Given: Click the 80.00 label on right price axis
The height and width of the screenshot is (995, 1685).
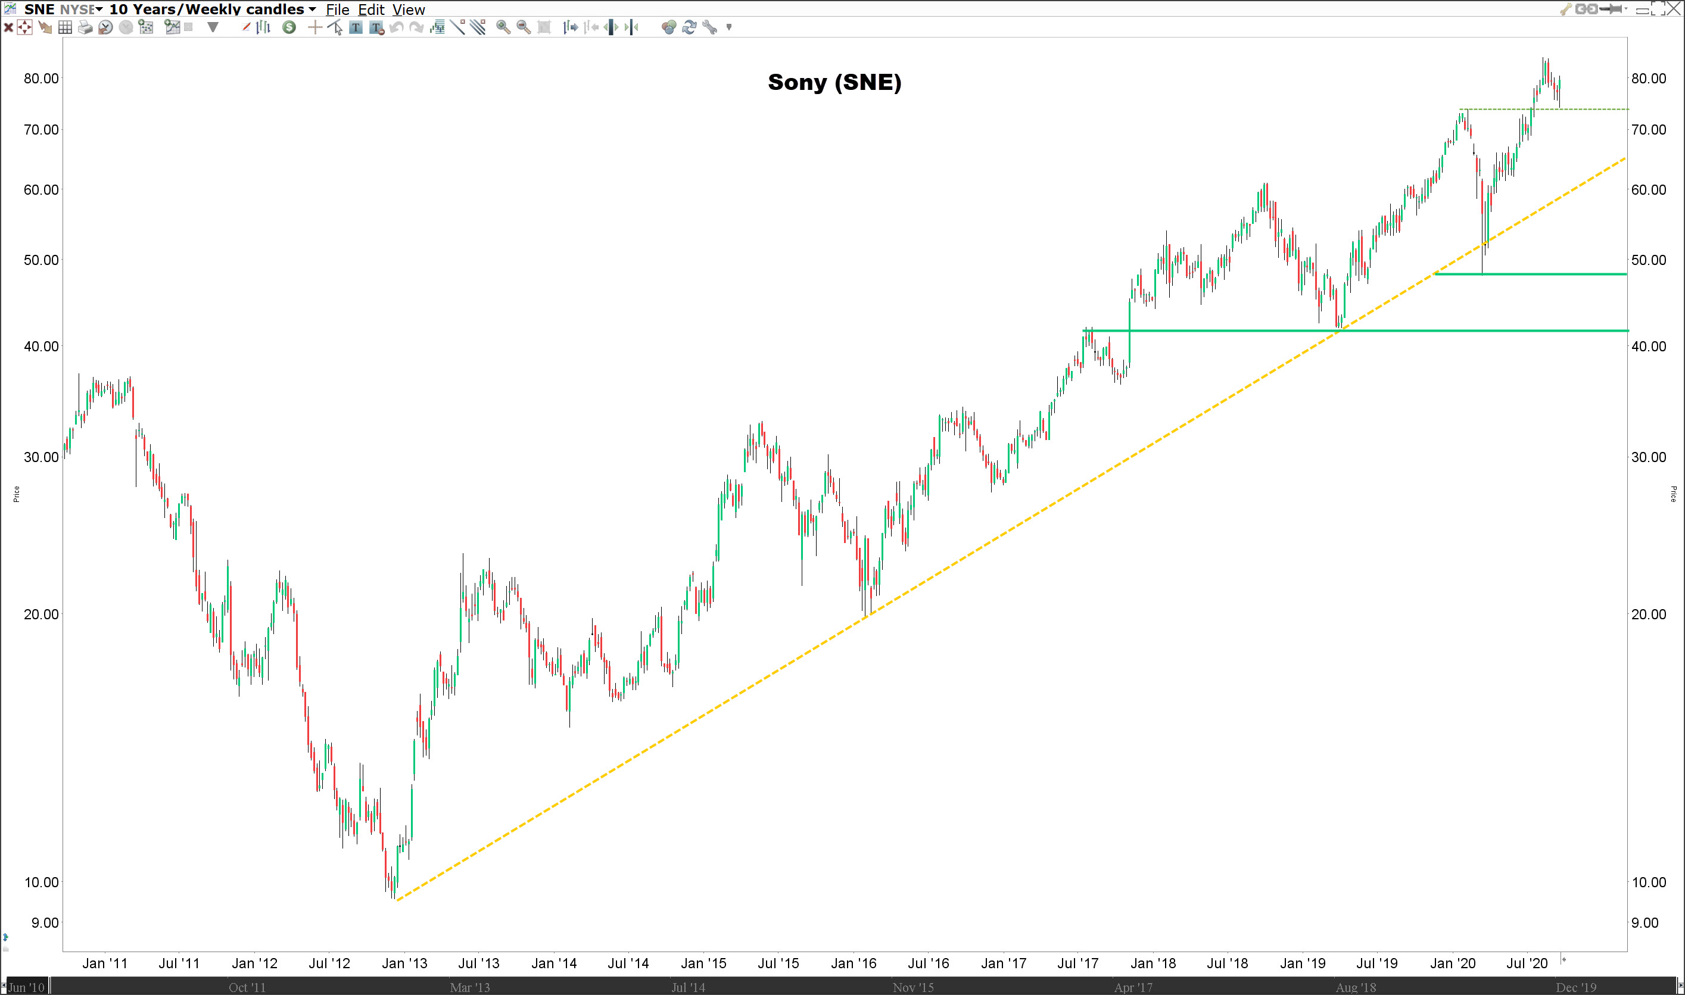Looking at the screenshot, I should point(1648,79).
